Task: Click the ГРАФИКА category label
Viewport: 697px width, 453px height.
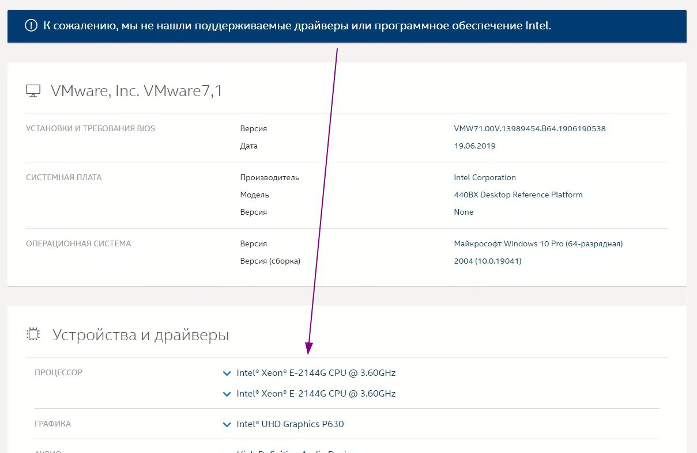Action: (52, 424)
